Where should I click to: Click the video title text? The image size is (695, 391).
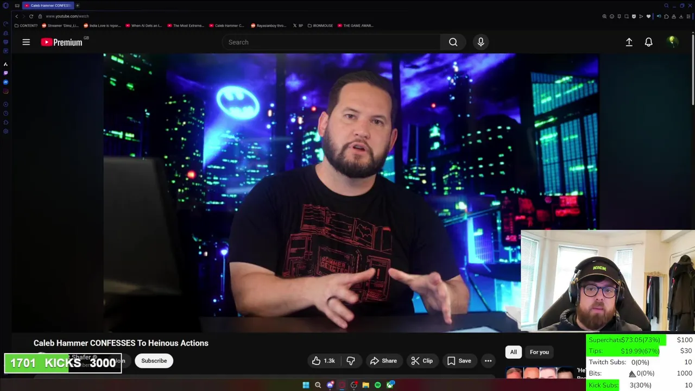coord(121,343)
